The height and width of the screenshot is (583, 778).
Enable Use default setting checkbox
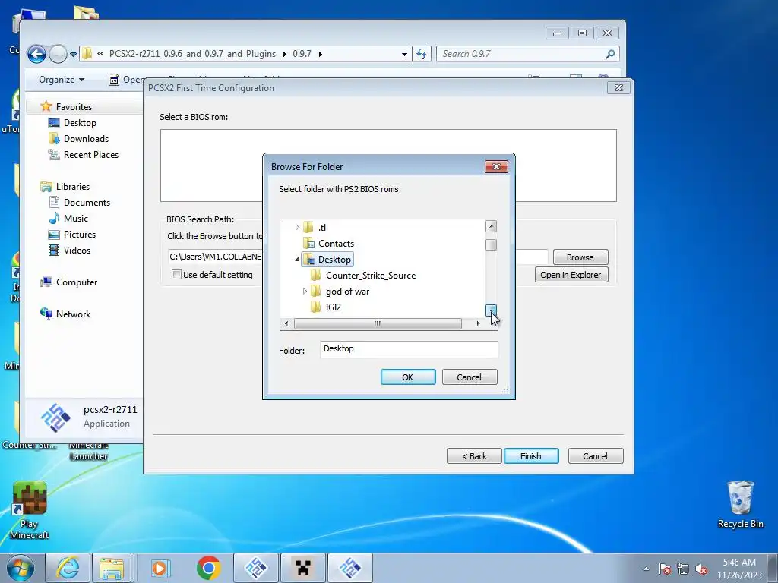pos(176,275)
